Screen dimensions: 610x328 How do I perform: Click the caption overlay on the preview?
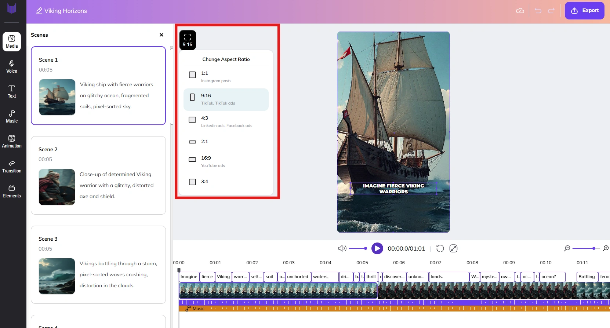coord(393,189)
